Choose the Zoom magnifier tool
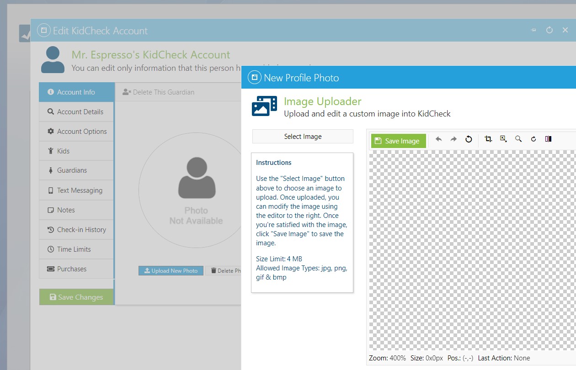Screen dimensions: 576x370 pos(518,139)
